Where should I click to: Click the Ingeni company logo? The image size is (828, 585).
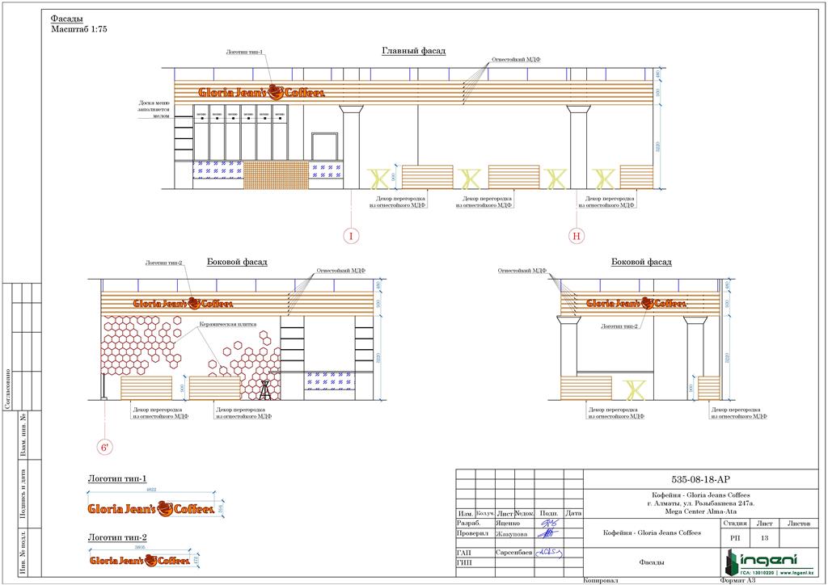coord(769,562)
